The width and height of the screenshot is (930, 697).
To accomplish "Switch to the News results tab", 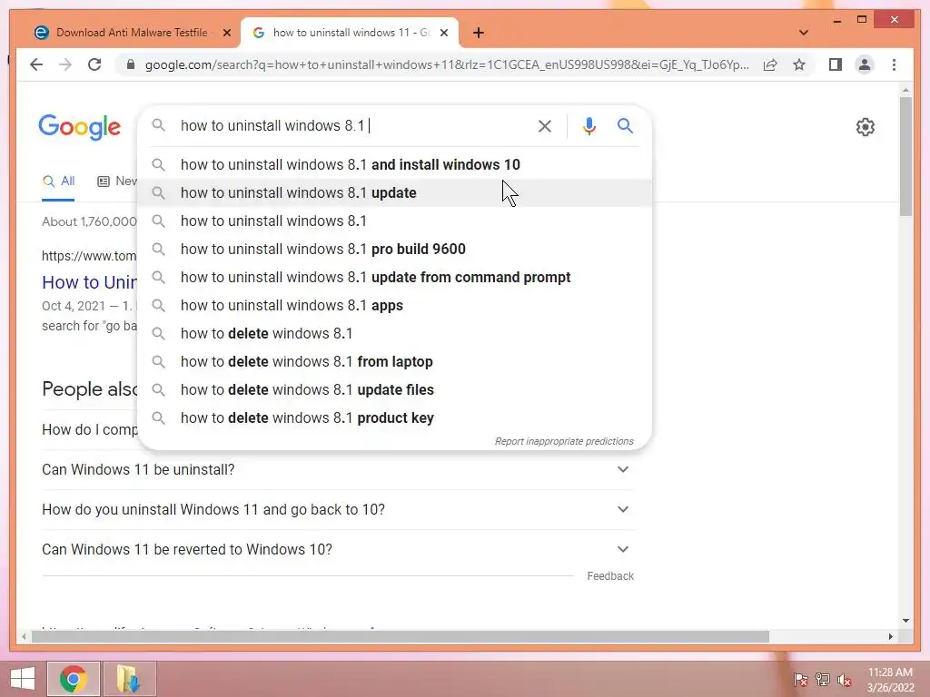I will pos(117,182).
